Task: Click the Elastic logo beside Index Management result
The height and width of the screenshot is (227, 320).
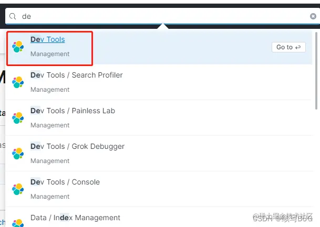Action: [18, 223]
